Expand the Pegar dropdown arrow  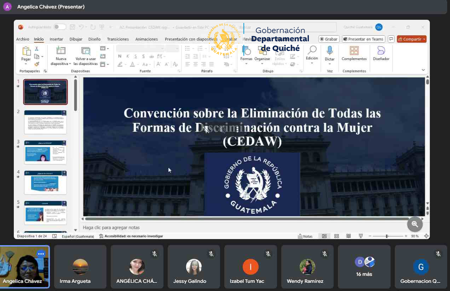coord(26,64)
